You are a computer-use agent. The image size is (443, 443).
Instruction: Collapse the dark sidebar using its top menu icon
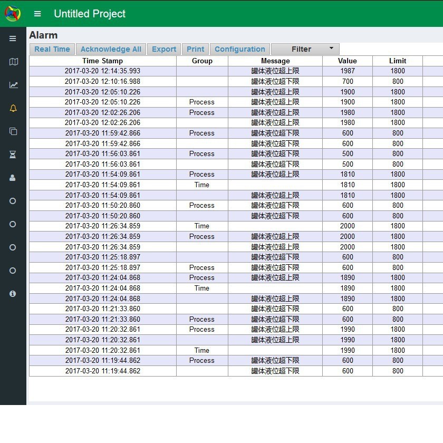tap(13, 38)
